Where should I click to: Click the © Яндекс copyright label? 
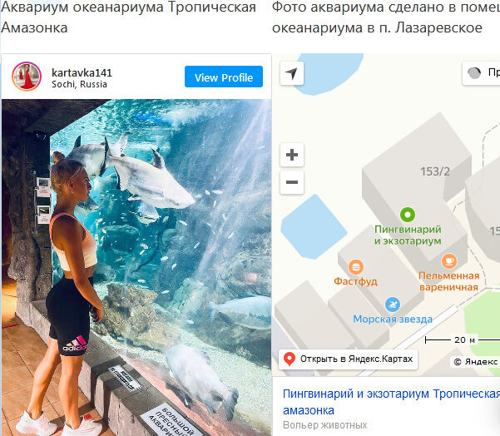475,361
